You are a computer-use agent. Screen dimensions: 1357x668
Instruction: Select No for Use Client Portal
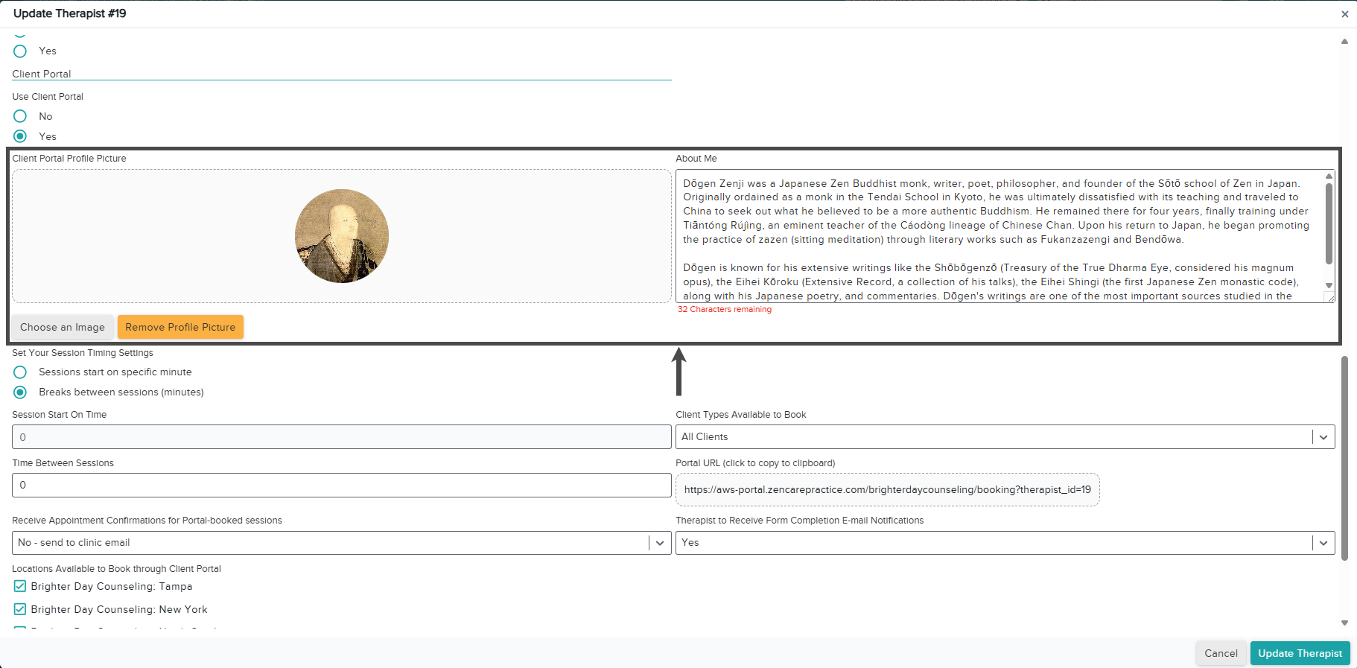pos(20,116)
